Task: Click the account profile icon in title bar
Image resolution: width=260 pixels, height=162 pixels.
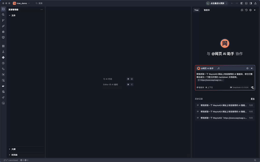Action: pyautogui.click(x=255, y=3)
